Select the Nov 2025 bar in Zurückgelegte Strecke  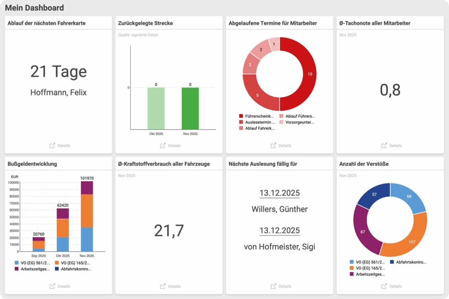click(190, 108)
